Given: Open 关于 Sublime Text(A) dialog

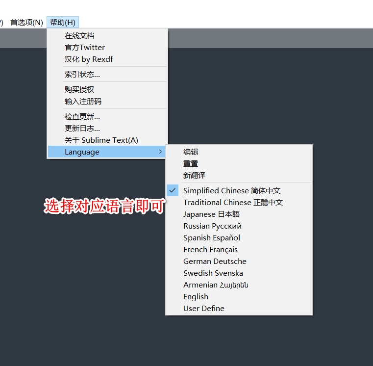Looking at the screenshot, I should 107,140.
